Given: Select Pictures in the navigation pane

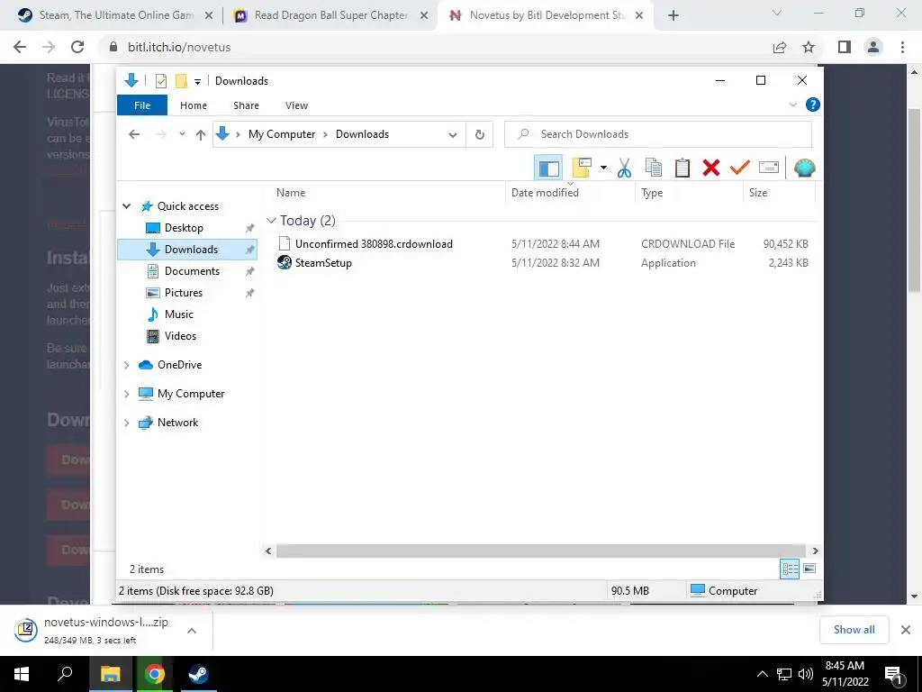Looking at the screenshot, I should point(184,293).
